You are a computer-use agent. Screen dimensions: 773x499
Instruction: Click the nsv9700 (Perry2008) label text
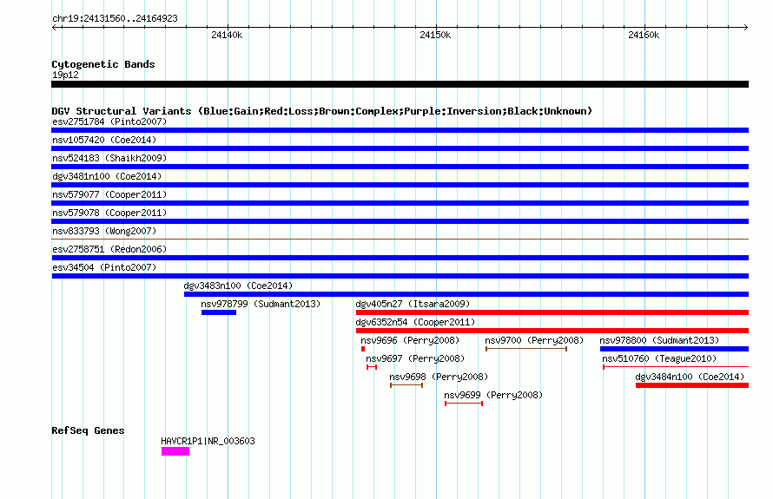pyautogui.click(x=534, y=340)
